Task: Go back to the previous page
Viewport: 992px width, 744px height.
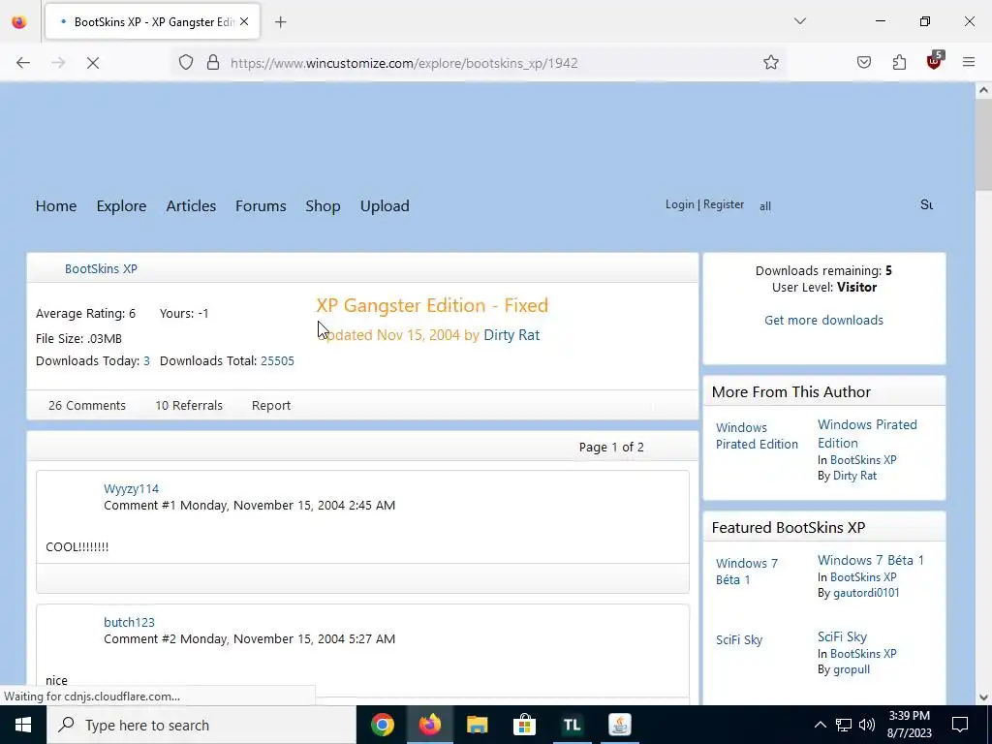Action: pos(23,63)
